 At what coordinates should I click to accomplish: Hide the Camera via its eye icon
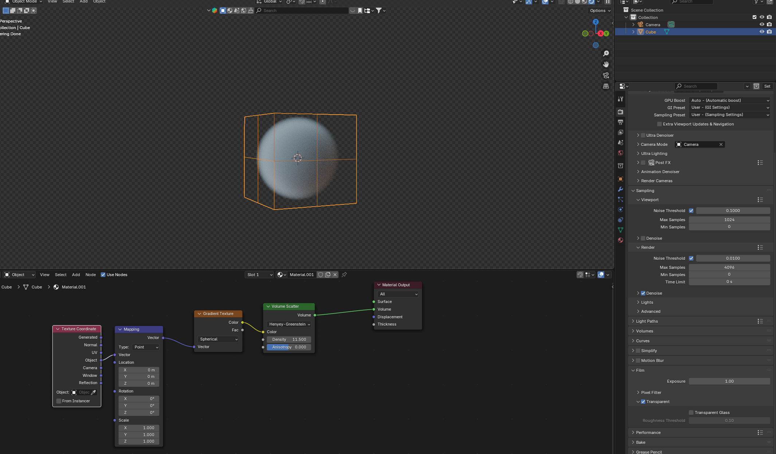pos(762,24)
